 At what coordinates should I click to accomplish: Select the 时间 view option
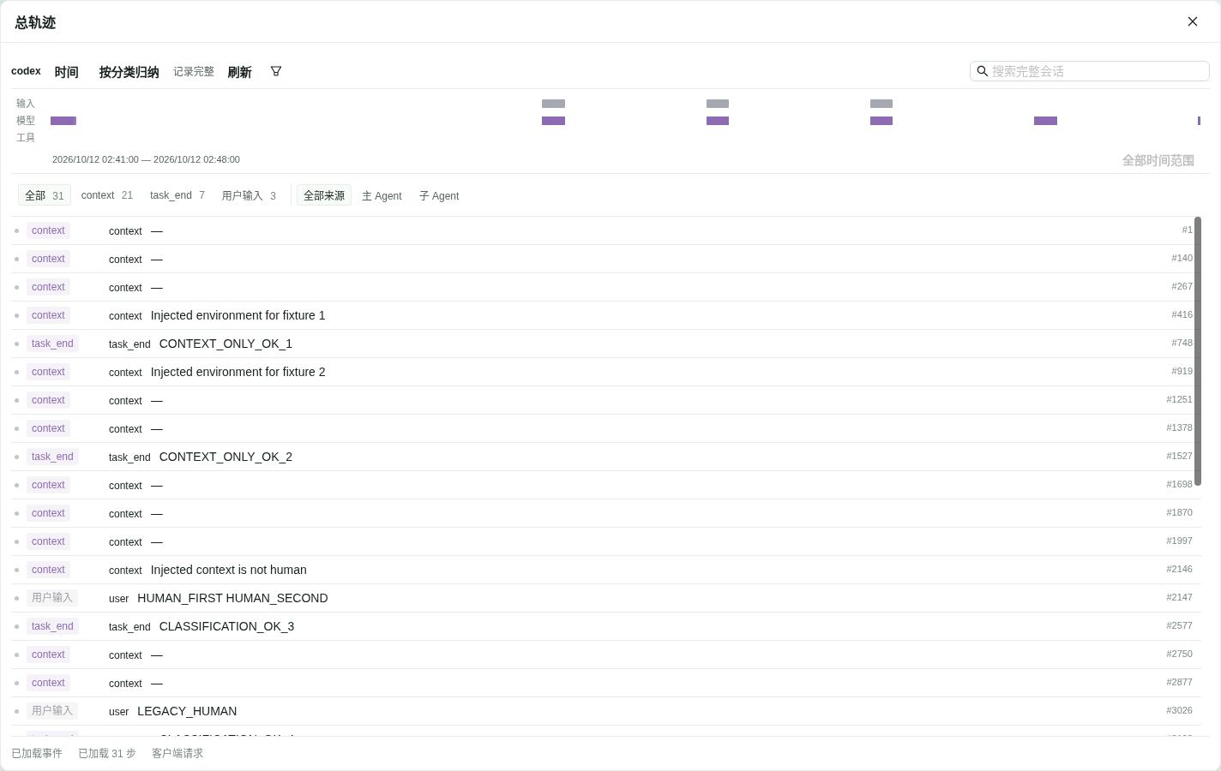[x=66, y=72]
